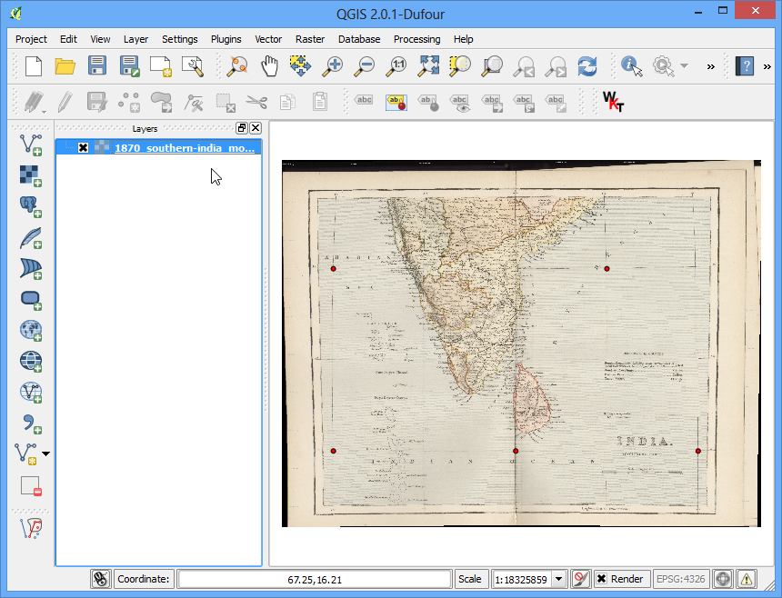The width and height of the screenshot is (782, 598).
Task: Click the scale value field
Action: click(x=522, y=579)
